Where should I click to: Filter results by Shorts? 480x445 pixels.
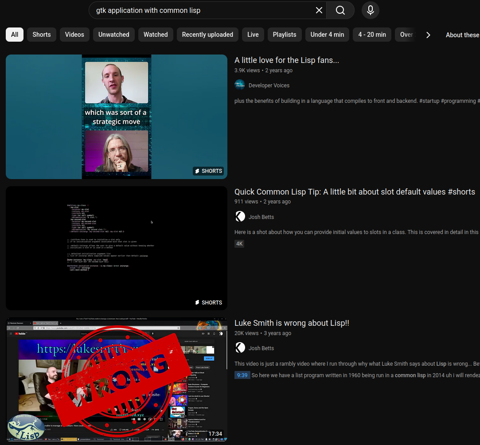(x=42, y=35)
